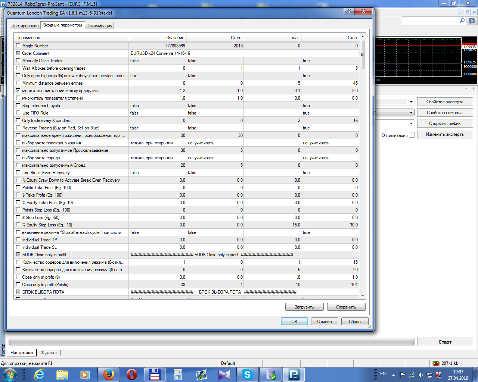Click the chart scroll right arrow

point(474,88)
